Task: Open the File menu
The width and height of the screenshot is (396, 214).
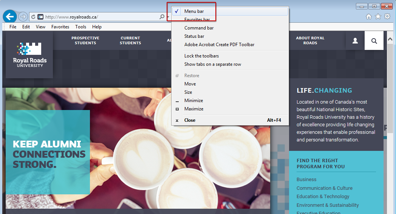Action: click(13, 27)
